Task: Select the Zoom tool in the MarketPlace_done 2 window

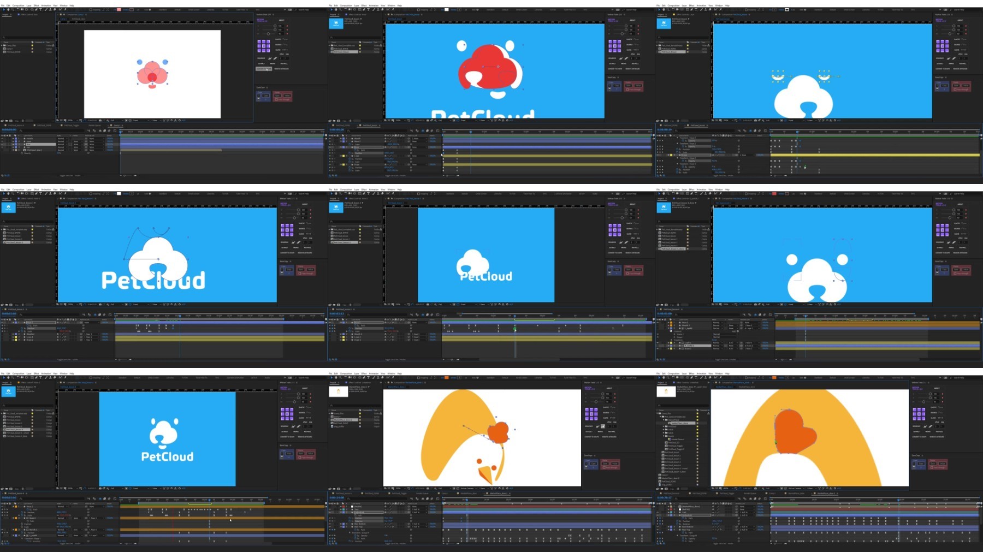Action: (x=668, y=378)
